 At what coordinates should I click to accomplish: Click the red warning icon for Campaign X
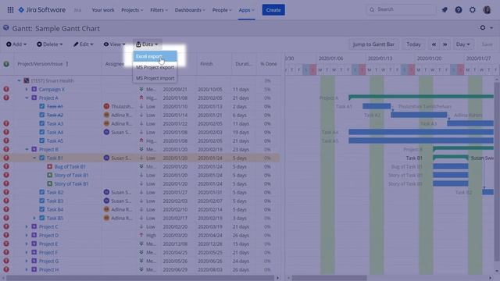[6, 89]
